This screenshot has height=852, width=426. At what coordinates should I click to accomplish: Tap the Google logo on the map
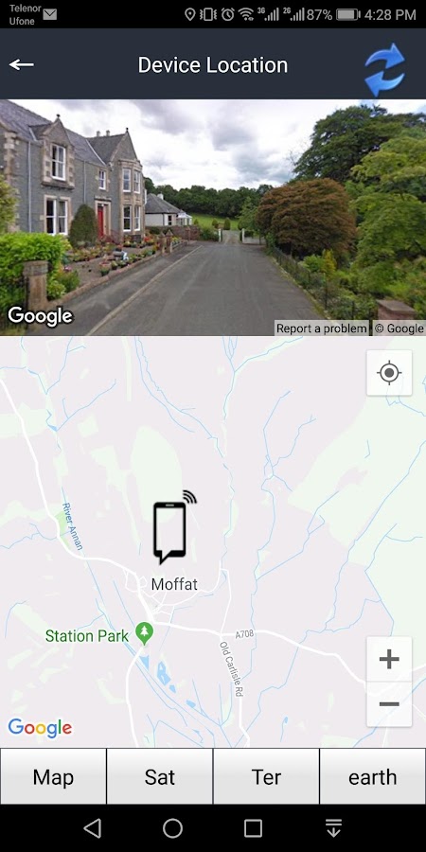(40, 728)
